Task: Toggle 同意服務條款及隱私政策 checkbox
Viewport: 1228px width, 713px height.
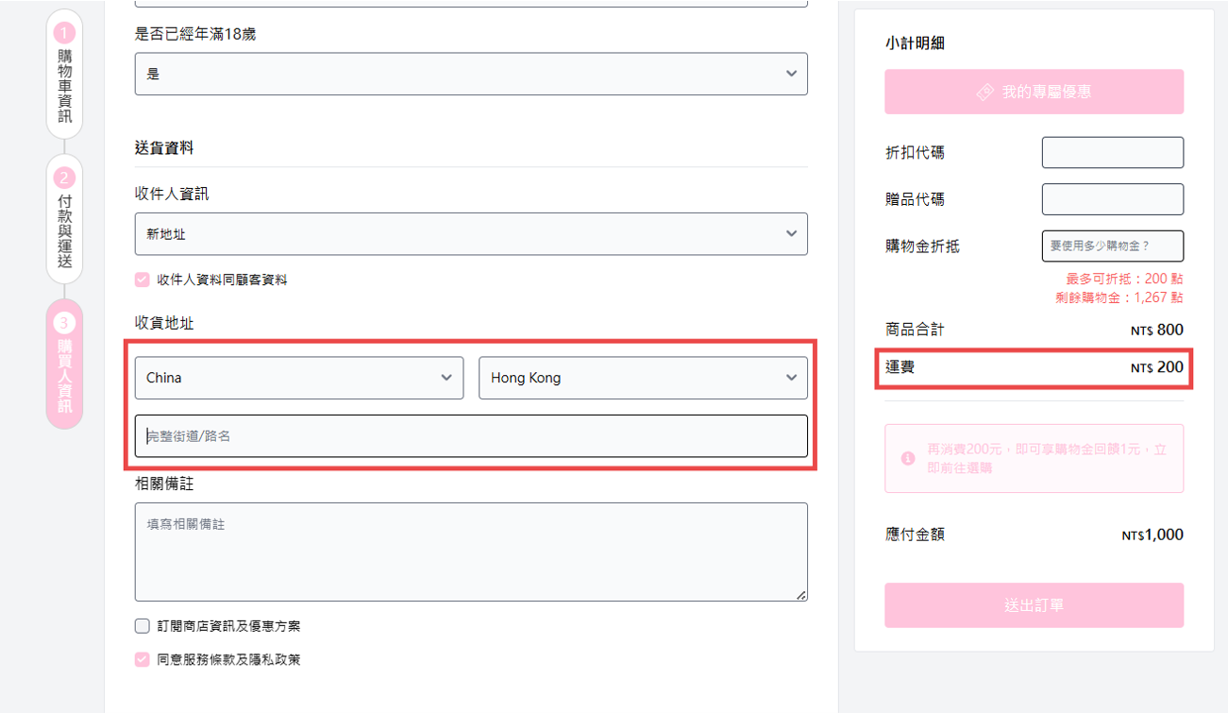Action: 143,659
